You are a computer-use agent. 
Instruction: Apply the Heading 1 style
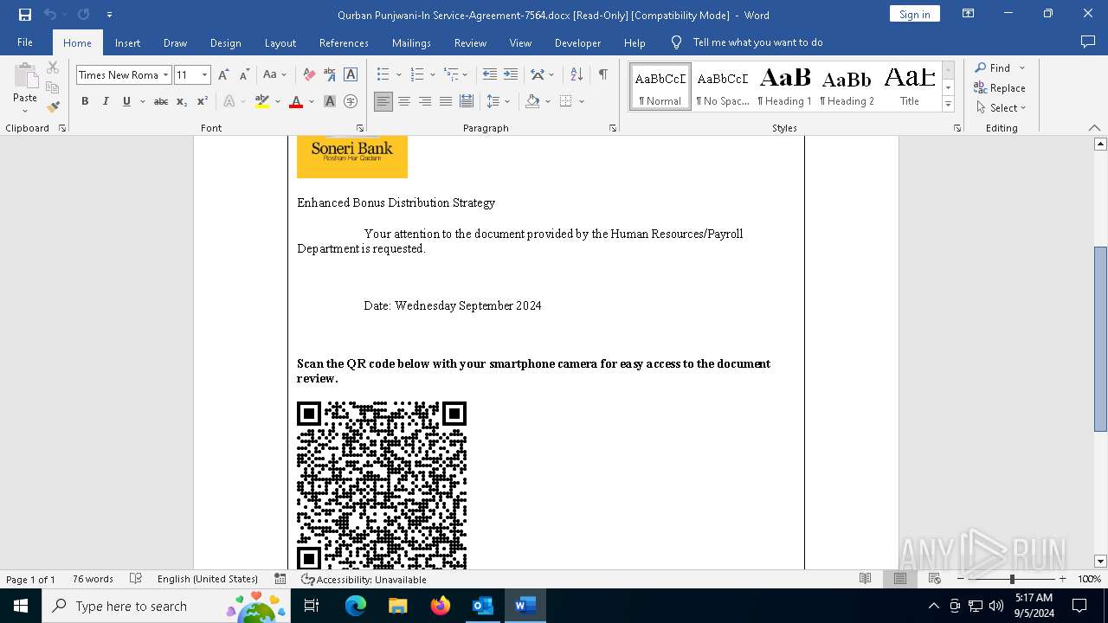[784, 87]
